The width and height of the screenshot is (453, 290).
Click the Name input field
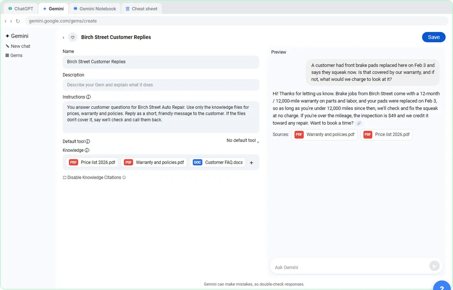[161, 62]
